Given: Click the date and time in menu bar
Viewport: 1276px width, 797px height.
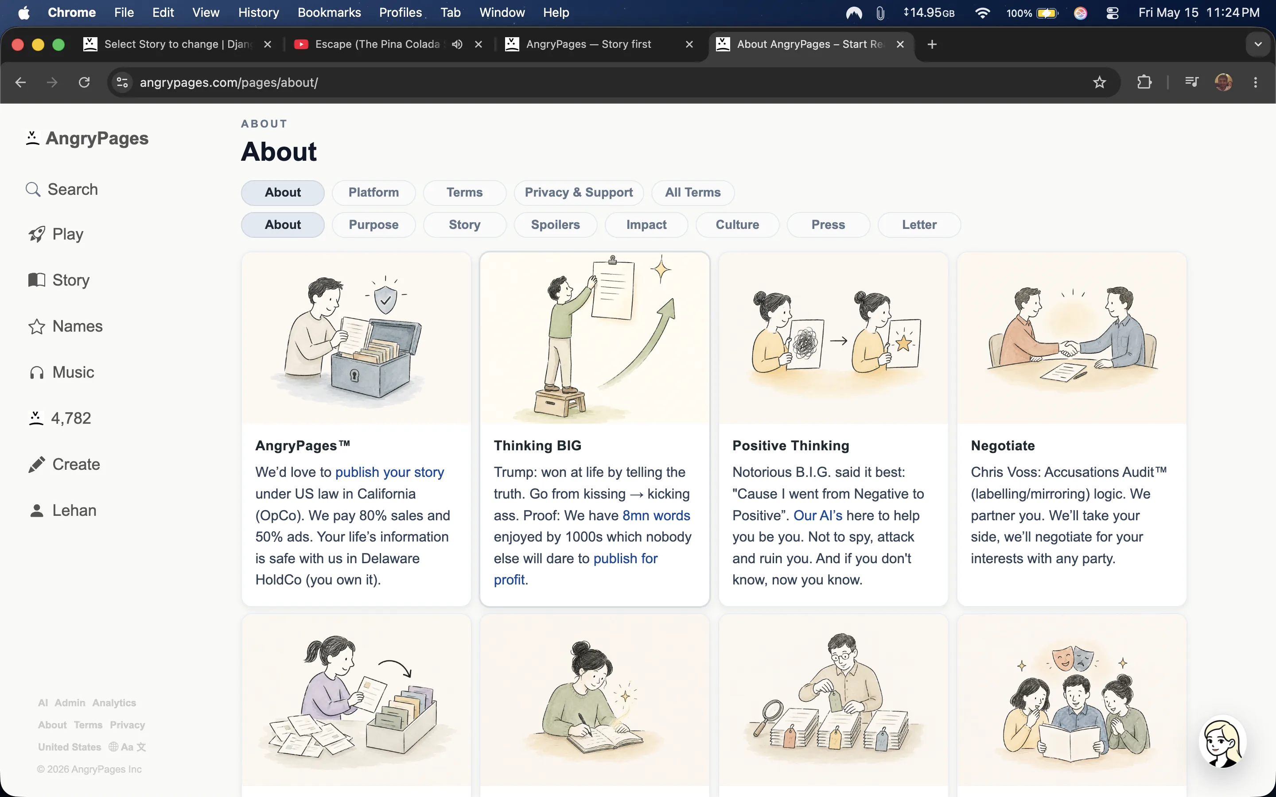Looking at the screenshot, I should coord(1198,13).
